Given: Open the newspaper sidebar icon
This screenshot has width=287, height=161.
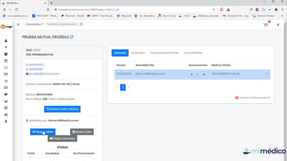Looking at the screenshot, I should pos(6,87).
